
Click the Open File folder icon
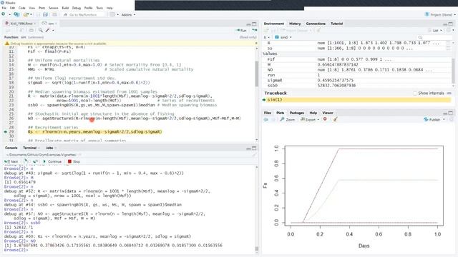[26, 14]
